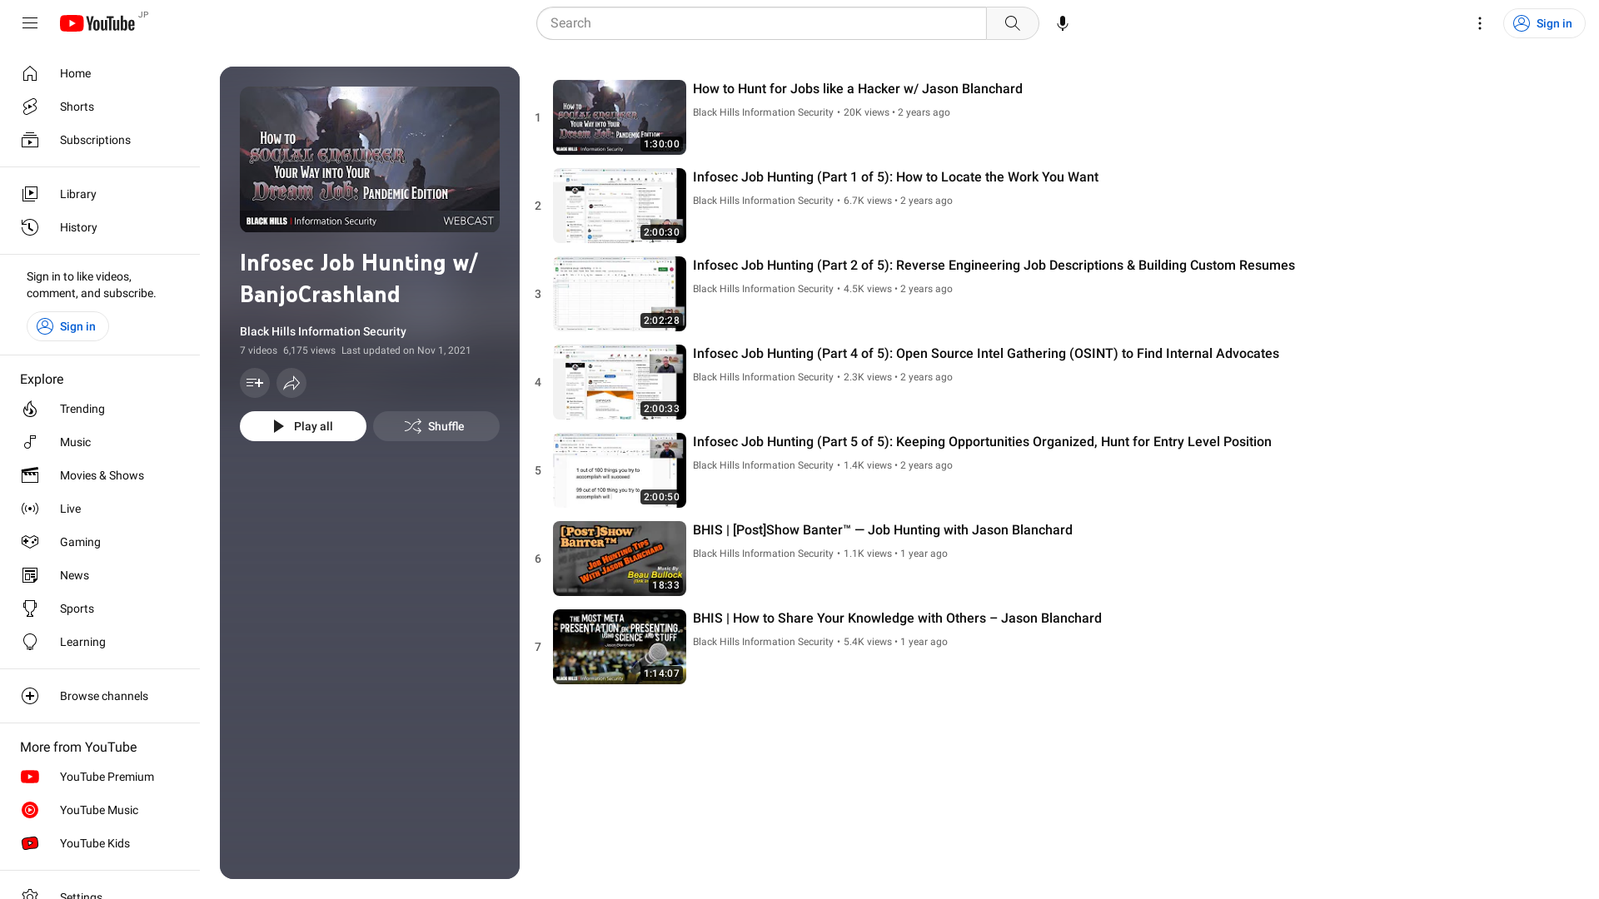Screen dimensions: 1599x899
Task: Click the Browse channels plus icon
Action: (x=30, y=696)
